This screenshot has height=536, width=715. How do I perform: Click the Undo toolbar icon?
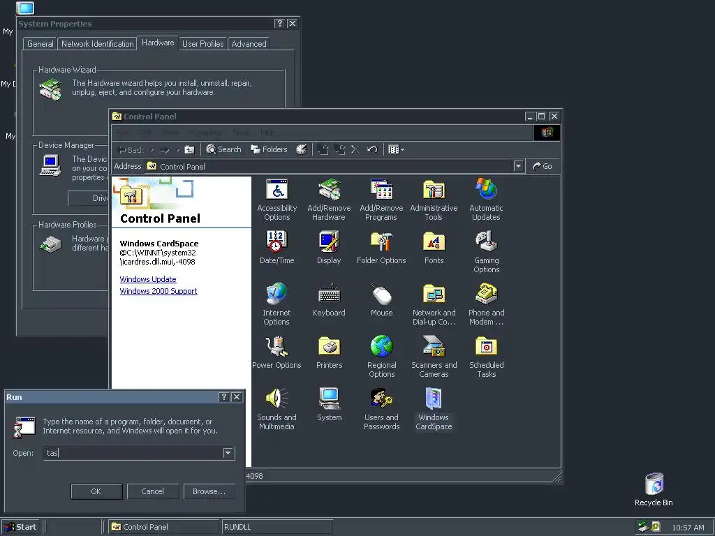(x=372, y=149)
